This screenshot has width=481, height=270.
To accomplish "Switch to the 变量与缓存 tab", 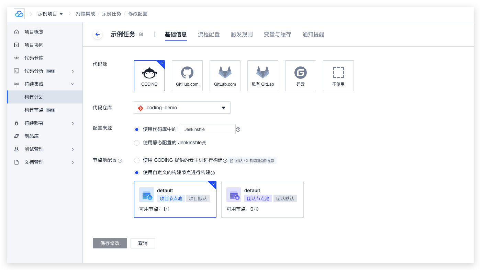I will click(278, 34).
